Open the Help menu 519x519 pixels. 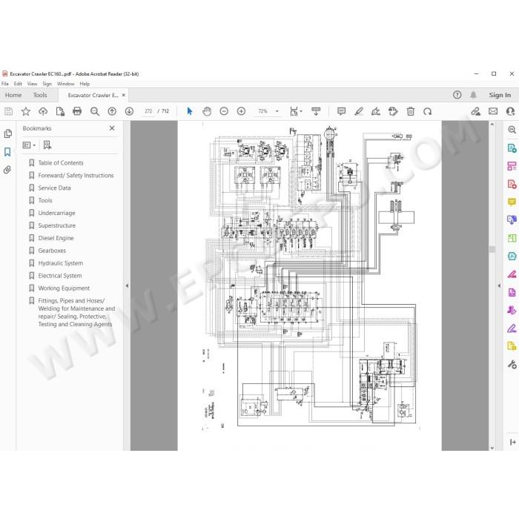coord(85,84)
